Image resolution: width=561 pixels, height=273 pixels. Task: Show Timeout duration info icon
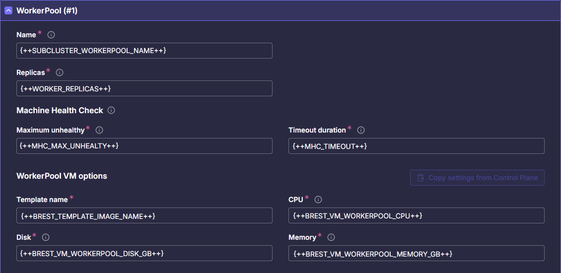361,130
